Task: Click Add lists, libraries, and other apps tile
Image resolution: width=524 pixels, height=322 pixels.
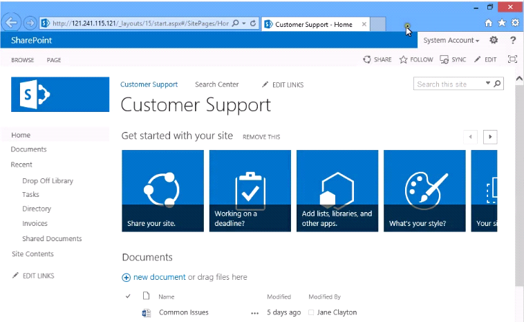Action: click(337, 191)
